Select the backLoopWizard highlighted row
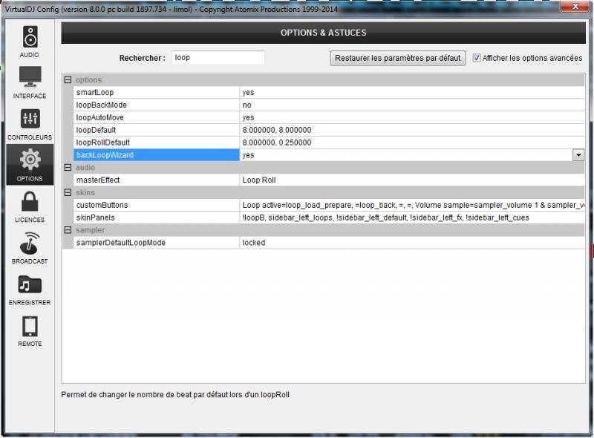The image size is (594, 438). (x=329, y=155)
